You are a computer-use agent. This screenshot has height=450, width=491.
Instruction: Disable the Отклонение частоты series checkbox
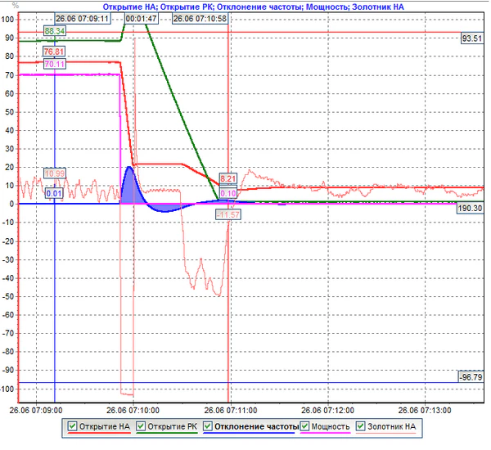pyautogui.click(x=209, y=426)
